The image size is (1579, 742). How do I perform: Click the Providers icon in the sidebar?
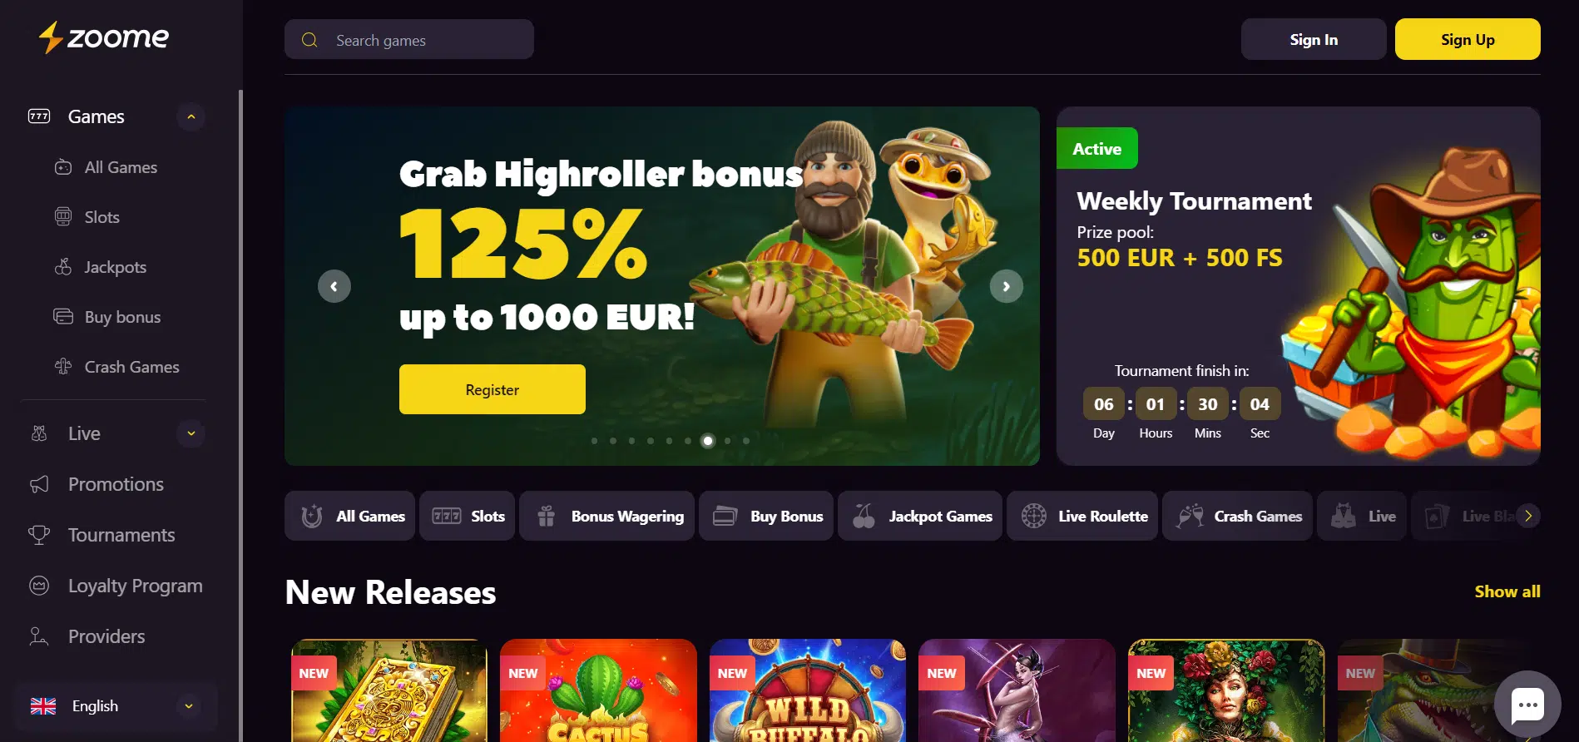39,636
